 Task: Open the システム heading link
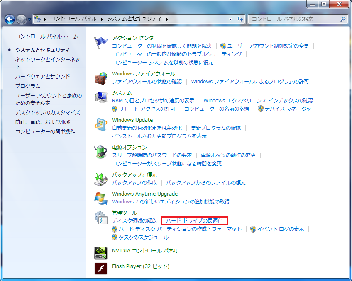coord(122,93)
